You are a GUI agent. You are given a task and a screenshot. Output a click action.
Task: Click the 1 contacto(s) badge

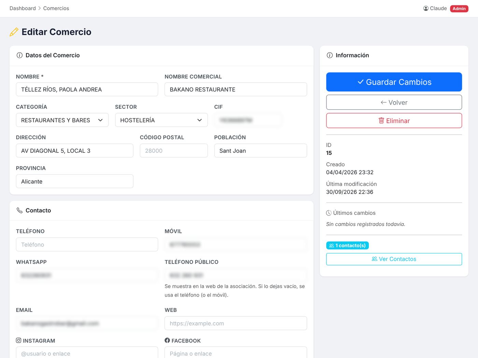pyautogui.click(x=347, y=245)
